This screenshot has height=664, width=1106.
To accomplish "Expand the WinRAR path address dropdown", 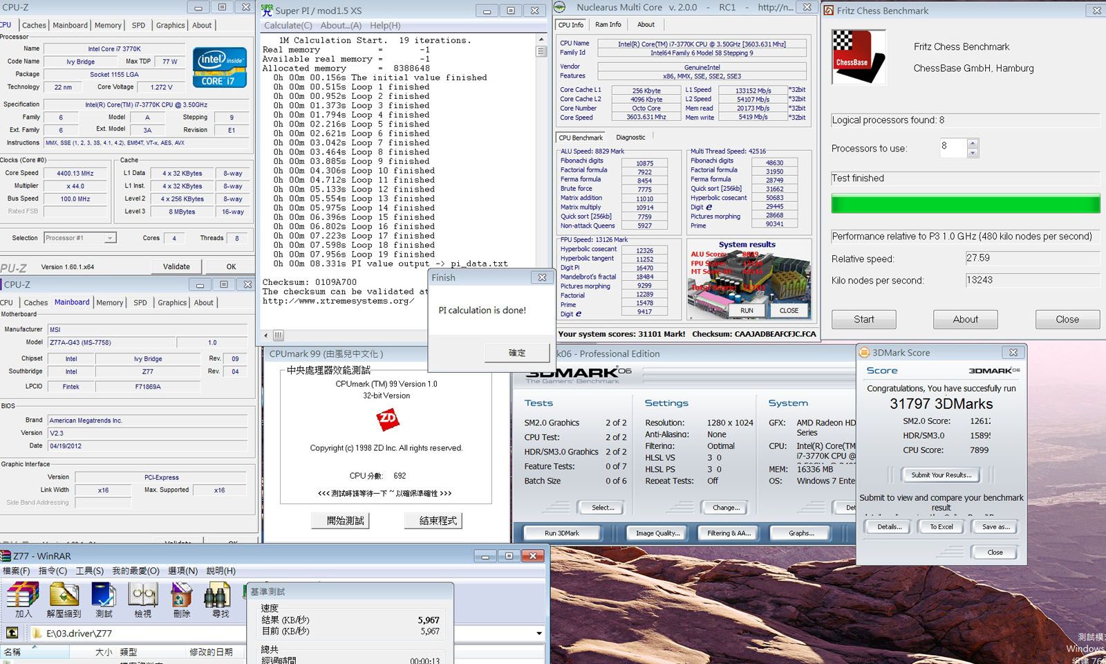I will [539, 633].
